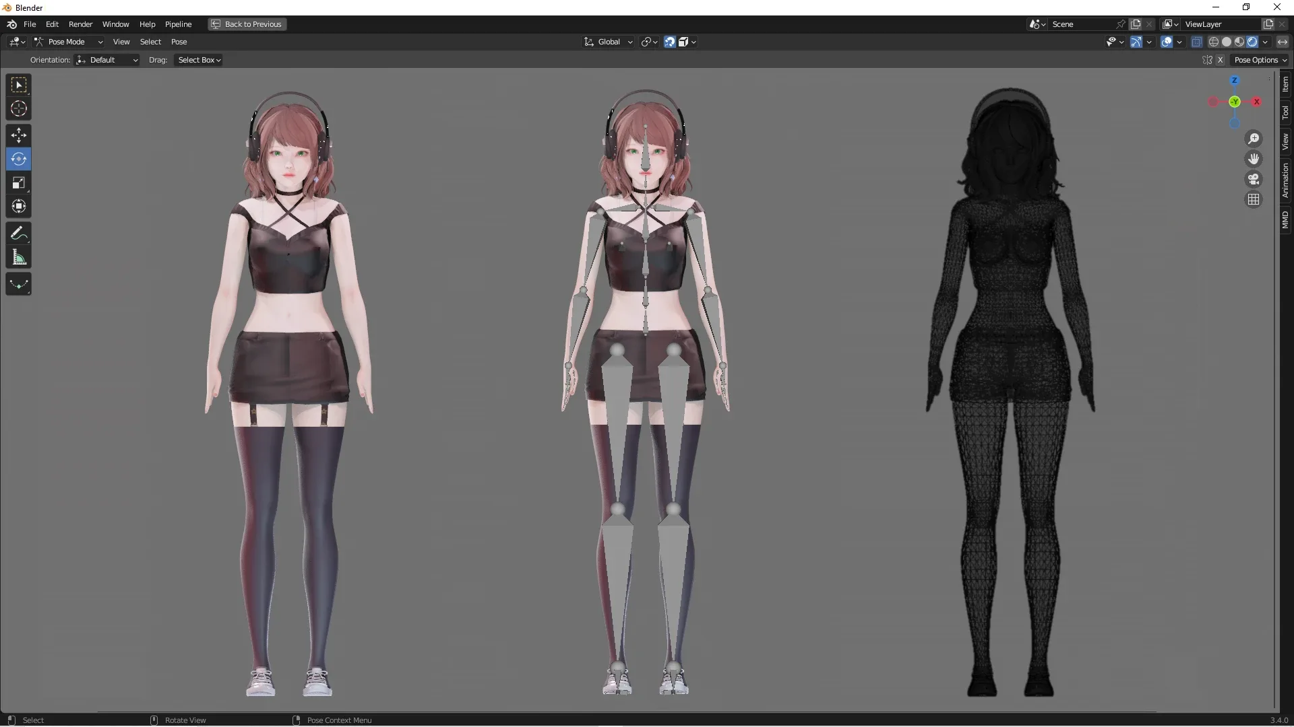
Task: Zoom the viewport using the magnifier icon
Action: pos(1254,138)
